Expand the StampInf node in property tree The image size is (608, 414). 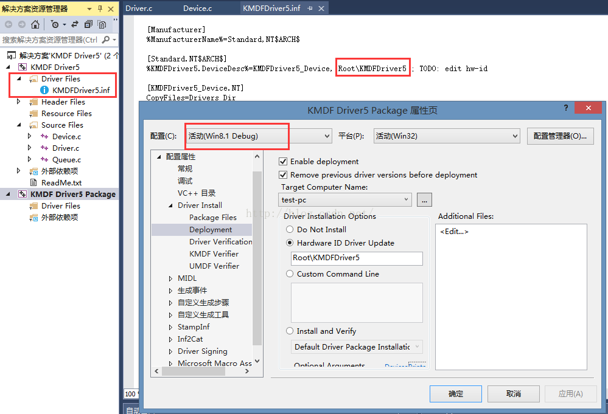170,327
